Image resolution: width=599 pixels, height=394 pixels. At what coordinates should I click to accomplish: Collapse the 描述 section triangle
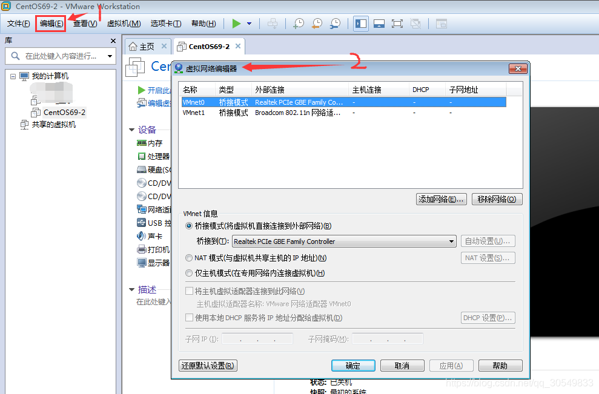(132, 289)
